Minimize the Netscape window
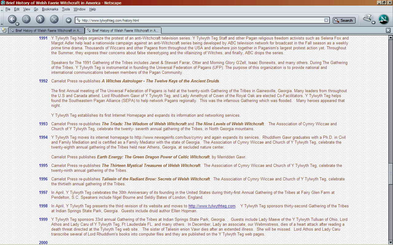 [x=379, y=3]
